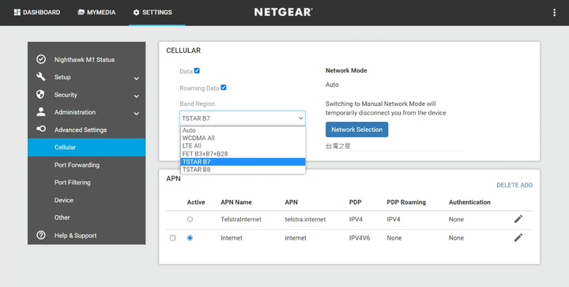The image size is (569, 287).
Task: Click the Network Selection button
Action: pyautogui.click(x=356, y=130)
